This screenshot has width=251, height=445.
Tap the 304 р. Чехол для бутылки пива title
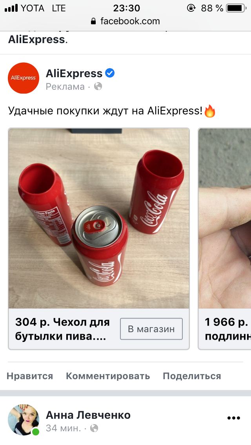coord(62,329)
